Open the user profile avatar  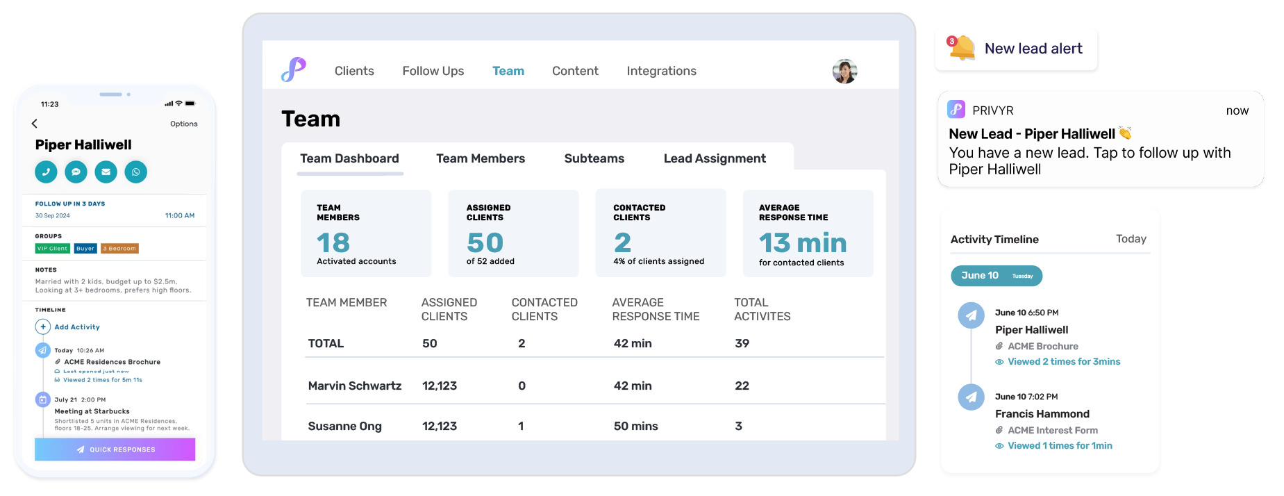pyautogui.click(x=844, y=71)
